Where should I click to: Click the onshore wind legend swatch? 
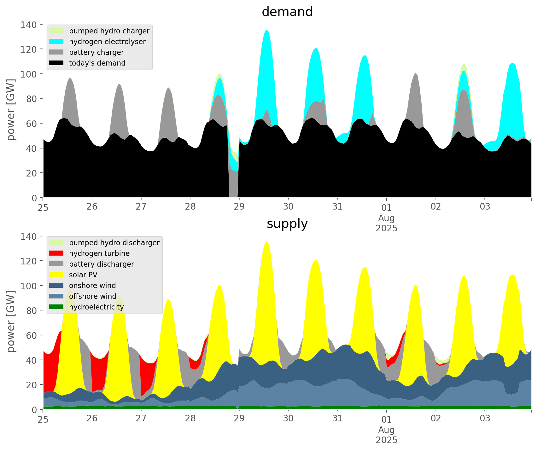pos(56,286)
